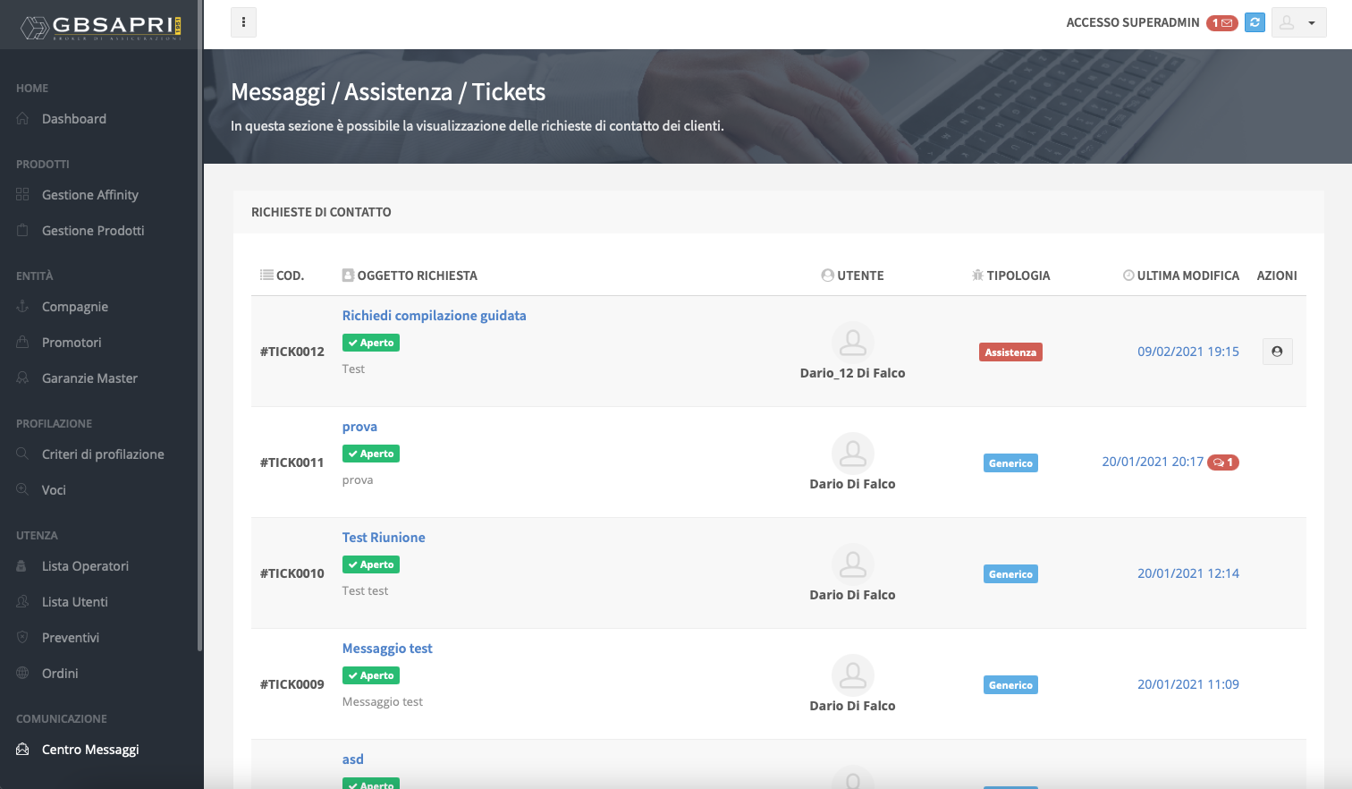
Task: Open the user profile dropdown menu
Action: coord(1298,23)
